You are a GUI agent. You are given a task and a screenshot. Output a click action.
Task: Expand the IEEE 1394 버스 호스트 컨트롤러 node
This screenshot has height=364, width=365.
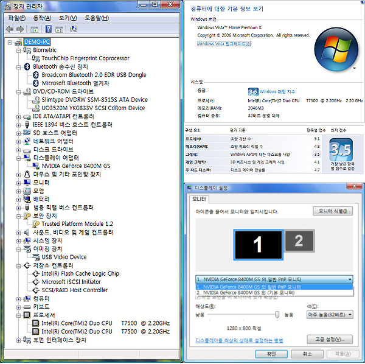[x=18, y=125]
